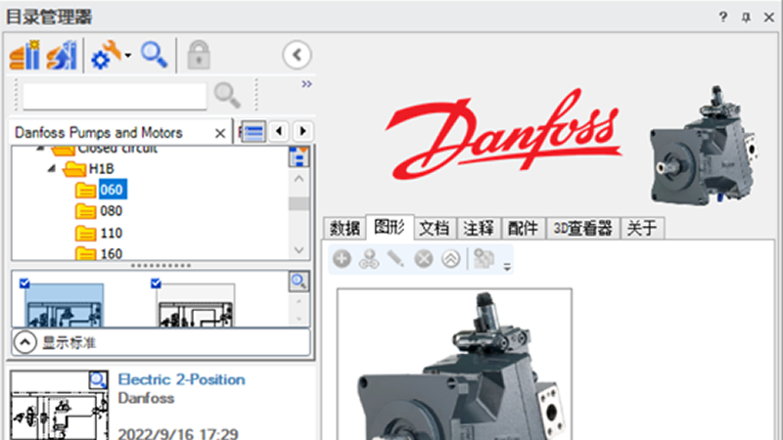Click the link graphic icon

(369, 259)
